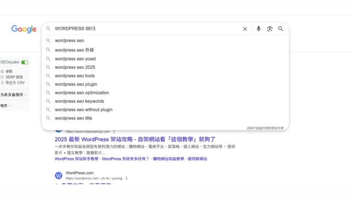352x198 pixels.
Task: Click the report icon next to SERP 报告
Action: tap(2, 77)
